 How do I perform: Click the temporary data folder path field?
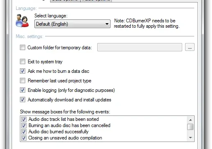click(x=140, y=47)
